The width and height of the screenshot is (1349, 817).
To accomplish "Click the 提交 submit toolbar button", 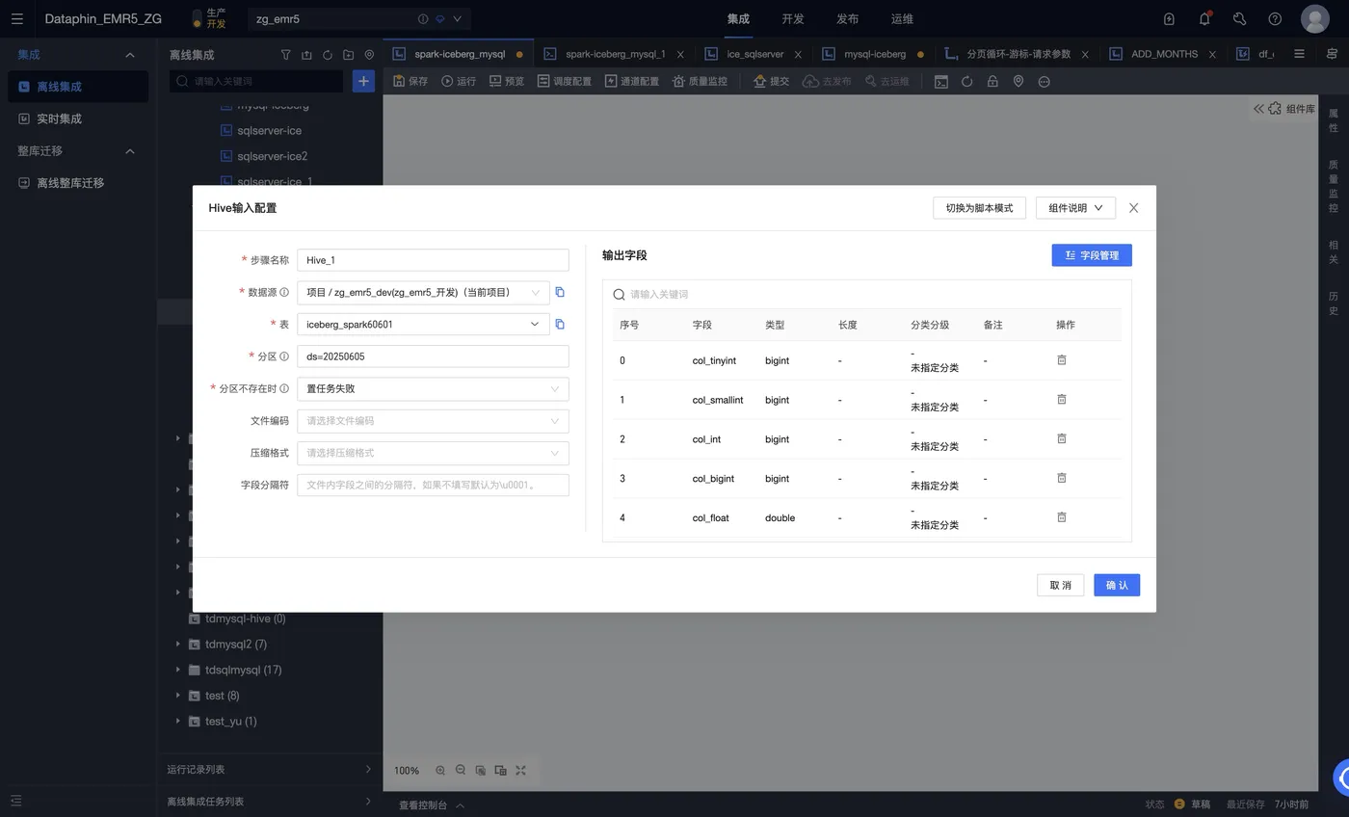I will pos(771,81).
